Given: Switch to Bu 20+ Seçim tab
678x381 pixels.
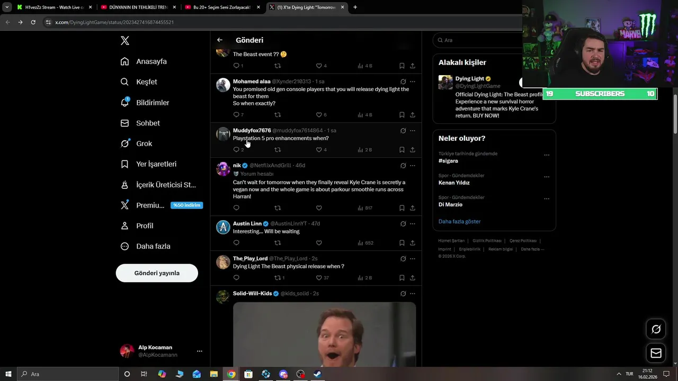Looking at the screenshot, I should click(221, 7).
